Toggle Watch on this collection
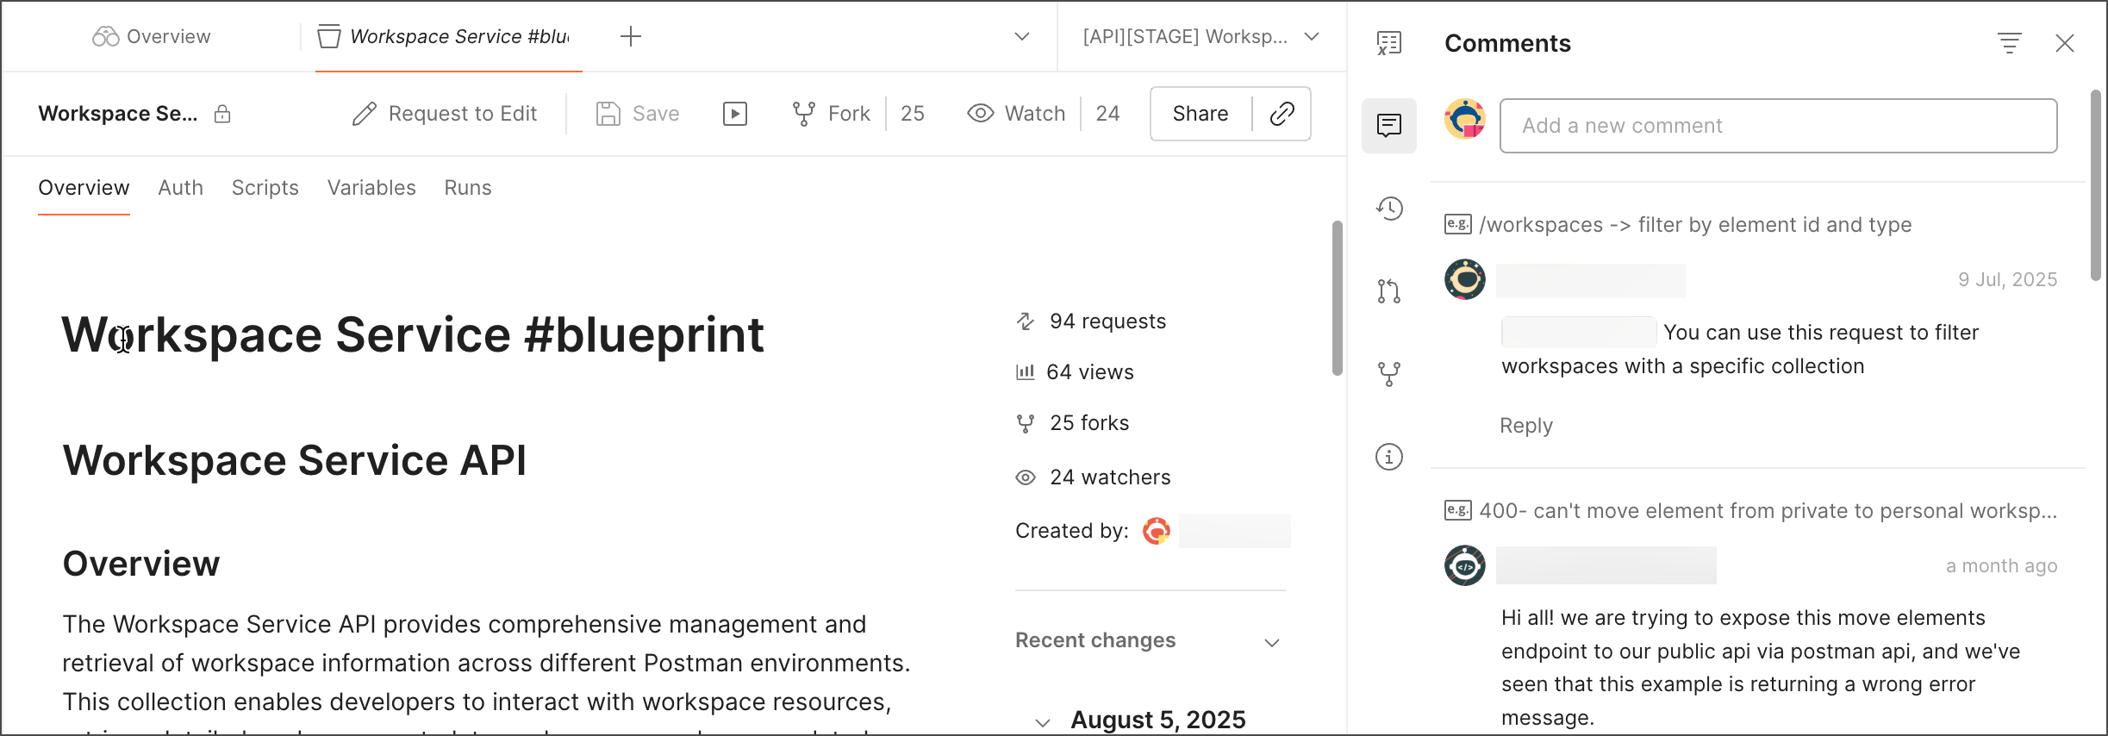This screenshot has width=2108, height=736. [1016, 114]
